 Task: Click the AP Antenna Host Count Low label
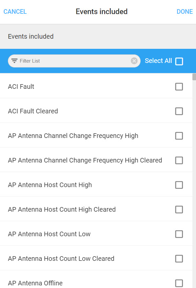tap(49, 234)
